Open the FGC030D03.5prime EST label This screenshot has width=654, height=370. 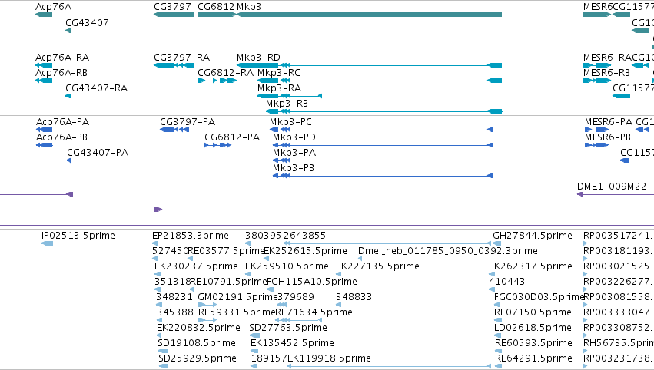539,298
